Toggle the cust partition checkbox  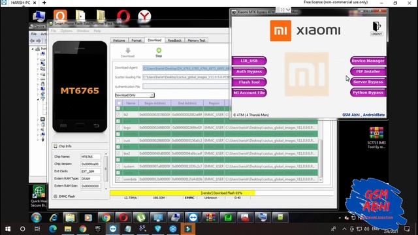pyautogui.click(x=118, y=140)
